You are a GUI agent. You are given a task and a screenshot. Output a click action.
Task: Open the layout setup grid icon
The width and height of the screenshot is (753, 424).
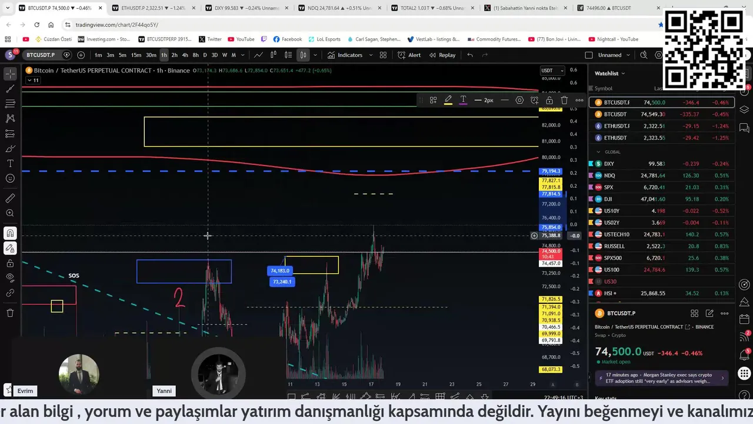tap(383, 55)
